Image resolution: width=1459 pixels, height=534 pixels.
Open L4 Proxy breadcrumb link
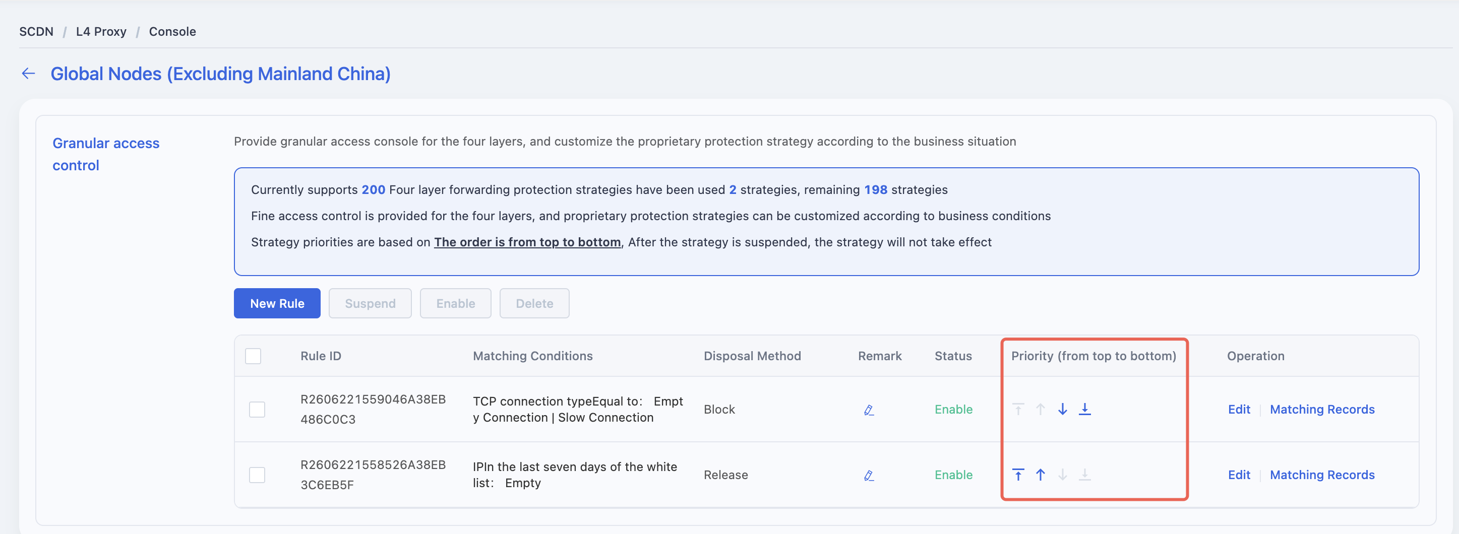coord(101,32)
